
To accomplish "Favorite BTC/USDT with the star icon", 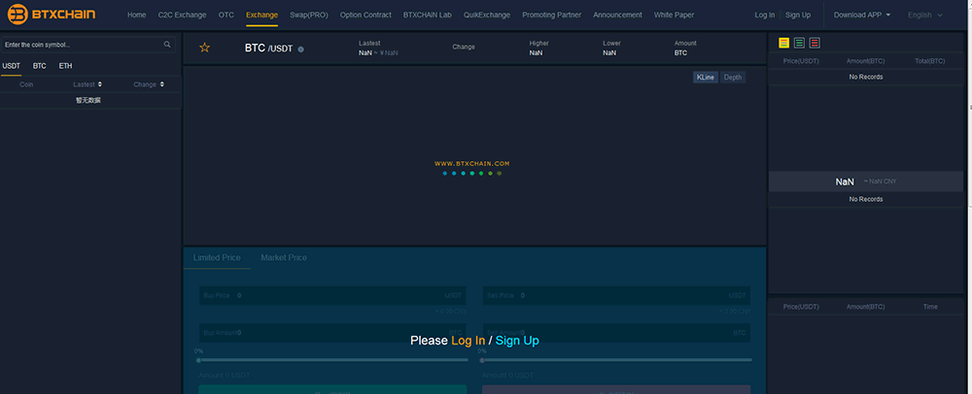I will [204, 48].
